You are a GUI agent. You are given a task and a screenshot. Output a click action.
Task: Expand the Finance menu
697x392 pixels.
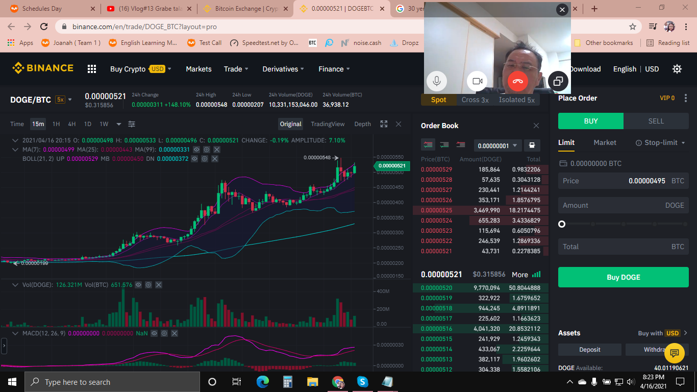coord(334,69)
